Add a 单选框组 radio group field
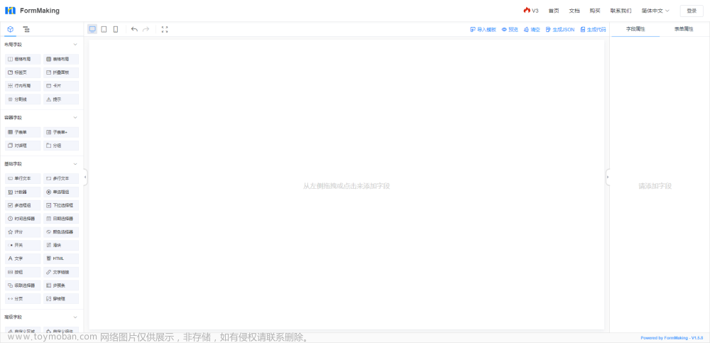Image resolution: width=710 pixels, height=343 pixels. click(61, 192)
